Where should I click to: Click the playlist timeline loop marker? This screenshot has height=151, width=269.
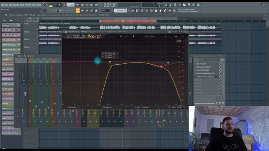coord(123,21)
